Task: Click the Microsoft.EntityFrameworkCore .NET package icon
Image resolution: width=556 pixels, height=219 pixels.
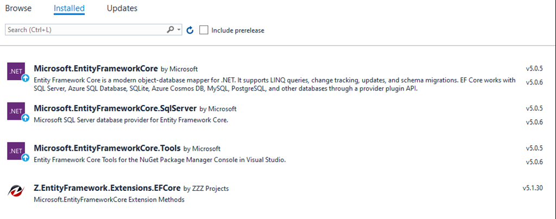Action: pyautogui.click(x=16, y=71)
